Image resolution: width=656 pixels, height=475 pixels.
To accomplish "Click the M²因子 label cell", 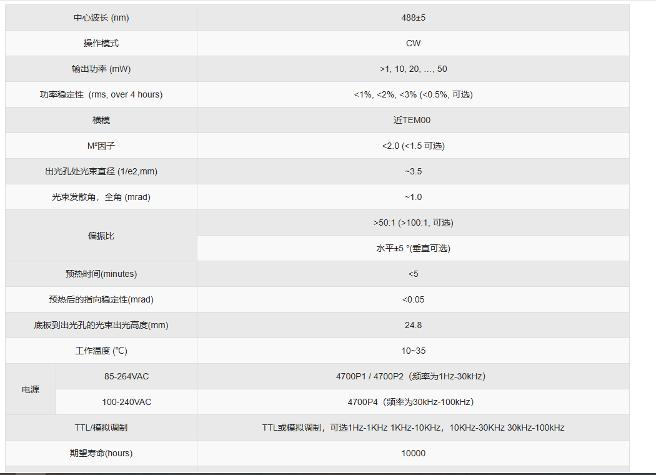I will point(101,146).
